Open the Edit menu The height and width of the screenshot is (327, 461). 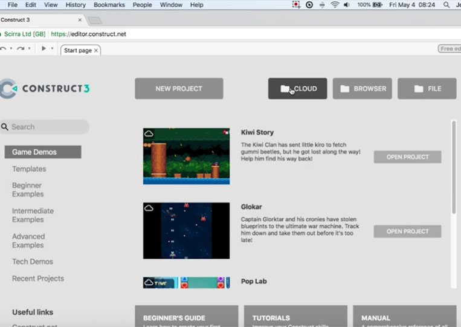pyautogui.click(x=31, y=5)
